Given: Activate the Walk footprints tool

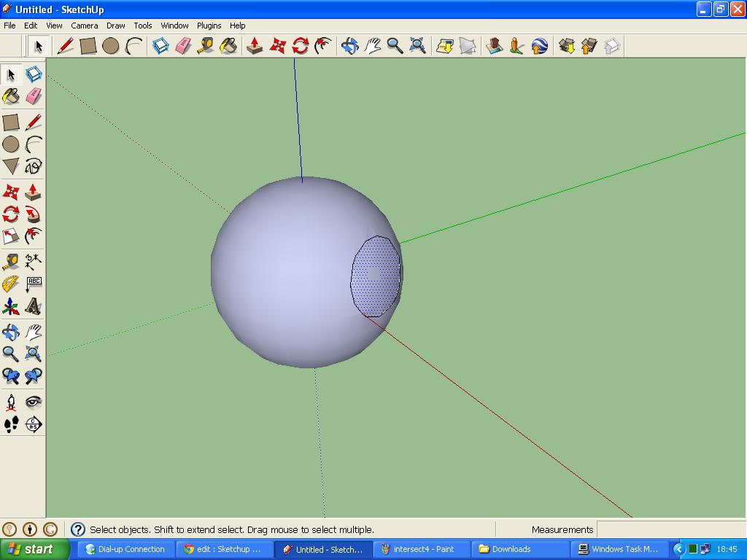Looking at the screenshot, I should pyautogui.click(x=10, y=424).
